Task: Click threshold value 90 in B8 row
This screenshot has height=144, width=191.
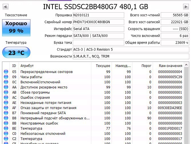Action: point(149,118)
